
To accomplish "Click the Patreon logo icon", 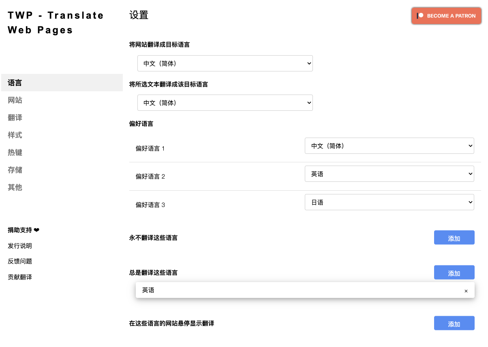I will (420, 16).
